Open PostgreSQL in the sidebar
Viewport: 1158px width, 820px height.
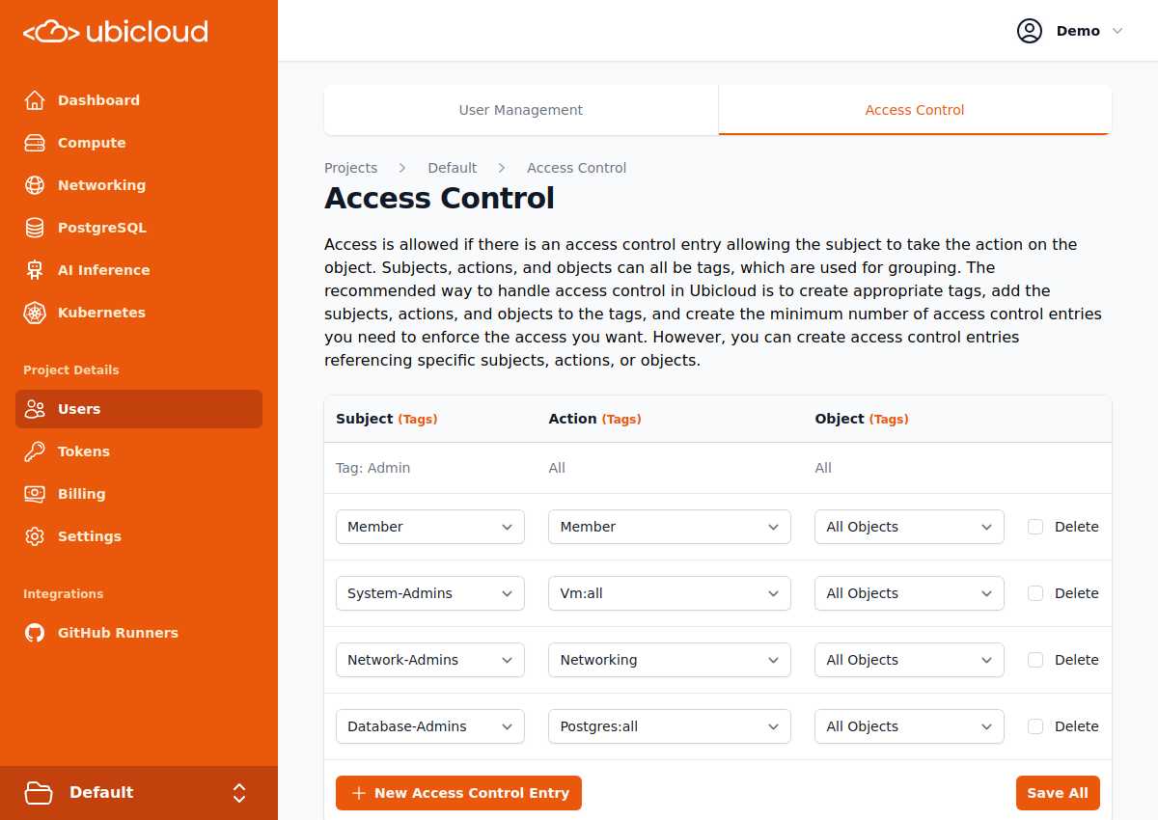(139, 228)
